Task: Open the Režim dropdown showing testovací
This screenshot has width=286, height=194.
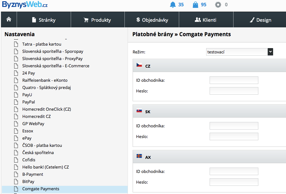Action: (239, 52)
